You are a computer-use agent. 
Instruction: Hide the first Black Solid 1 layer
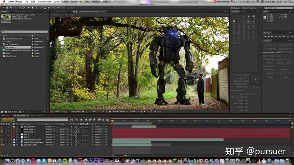[2, 129]
